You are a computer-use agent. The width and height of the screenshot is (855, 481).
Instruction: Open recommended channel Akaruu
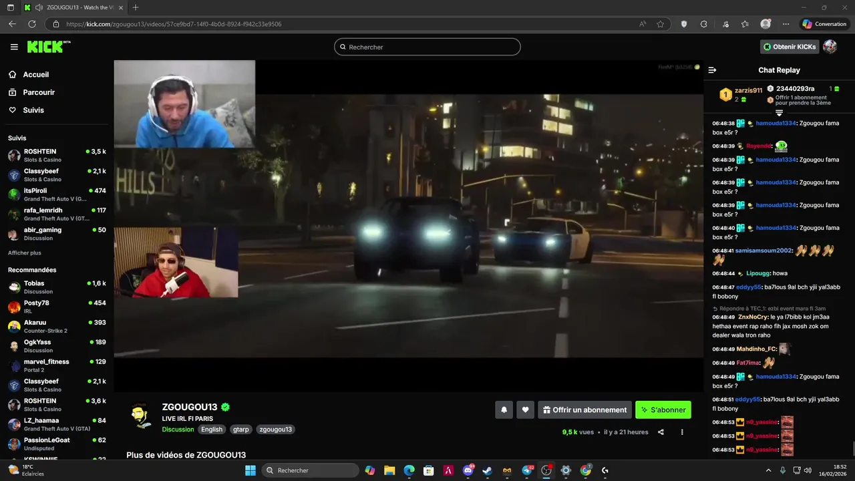click(57, 326)
